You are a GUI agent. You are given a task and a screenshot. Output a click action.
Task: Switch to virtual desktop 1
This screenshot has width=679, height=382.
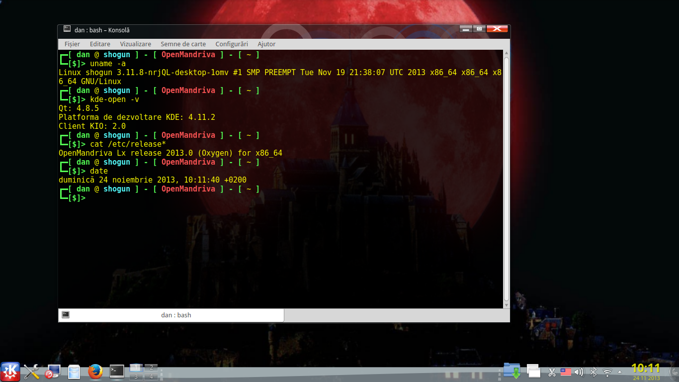point(136,368)
